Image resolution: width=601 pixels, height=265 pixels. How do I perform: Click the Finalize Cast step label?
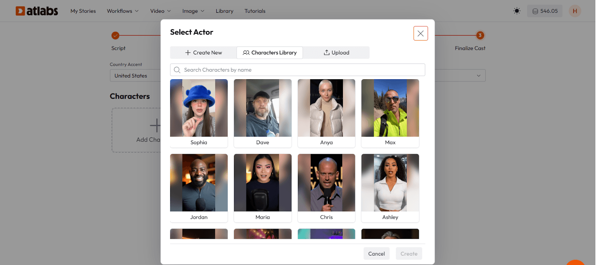click(x=470, y=48)
